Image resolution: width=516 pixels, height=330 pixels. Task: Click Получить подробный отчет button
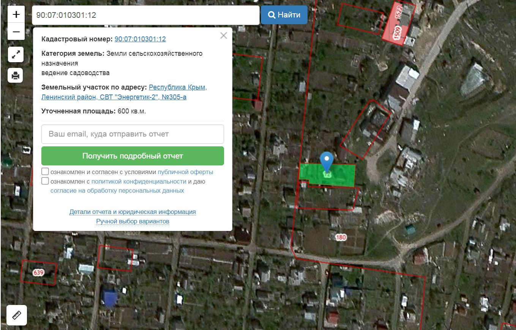(x=133, y=156)
